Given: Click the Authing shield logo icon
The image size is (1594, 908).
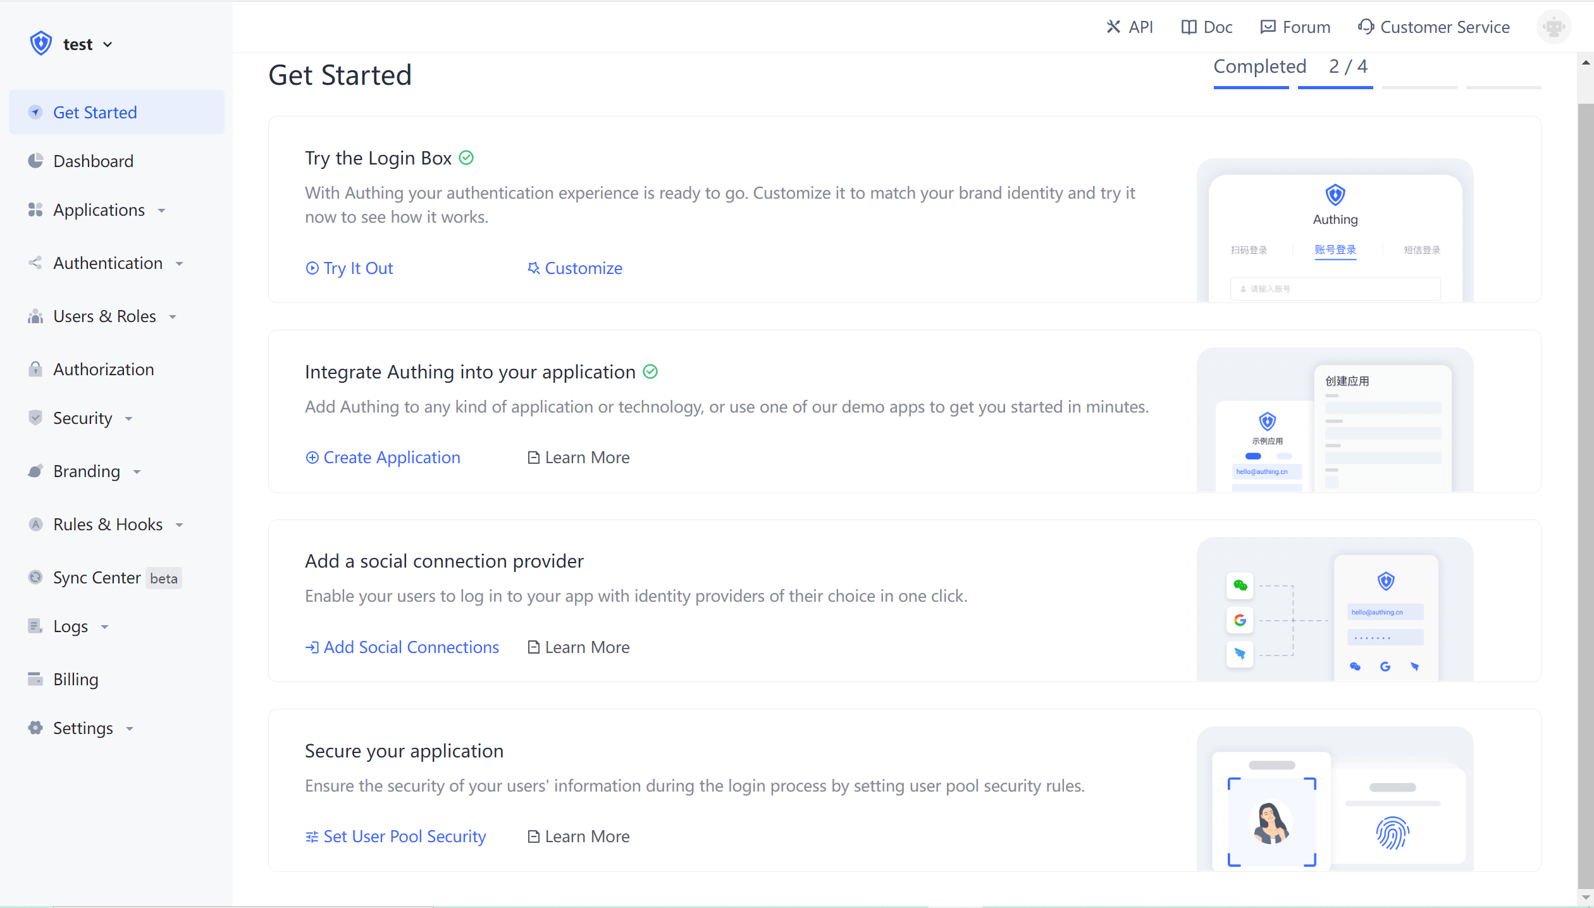Looking at the screenshot, I should [x=41, y=44].
